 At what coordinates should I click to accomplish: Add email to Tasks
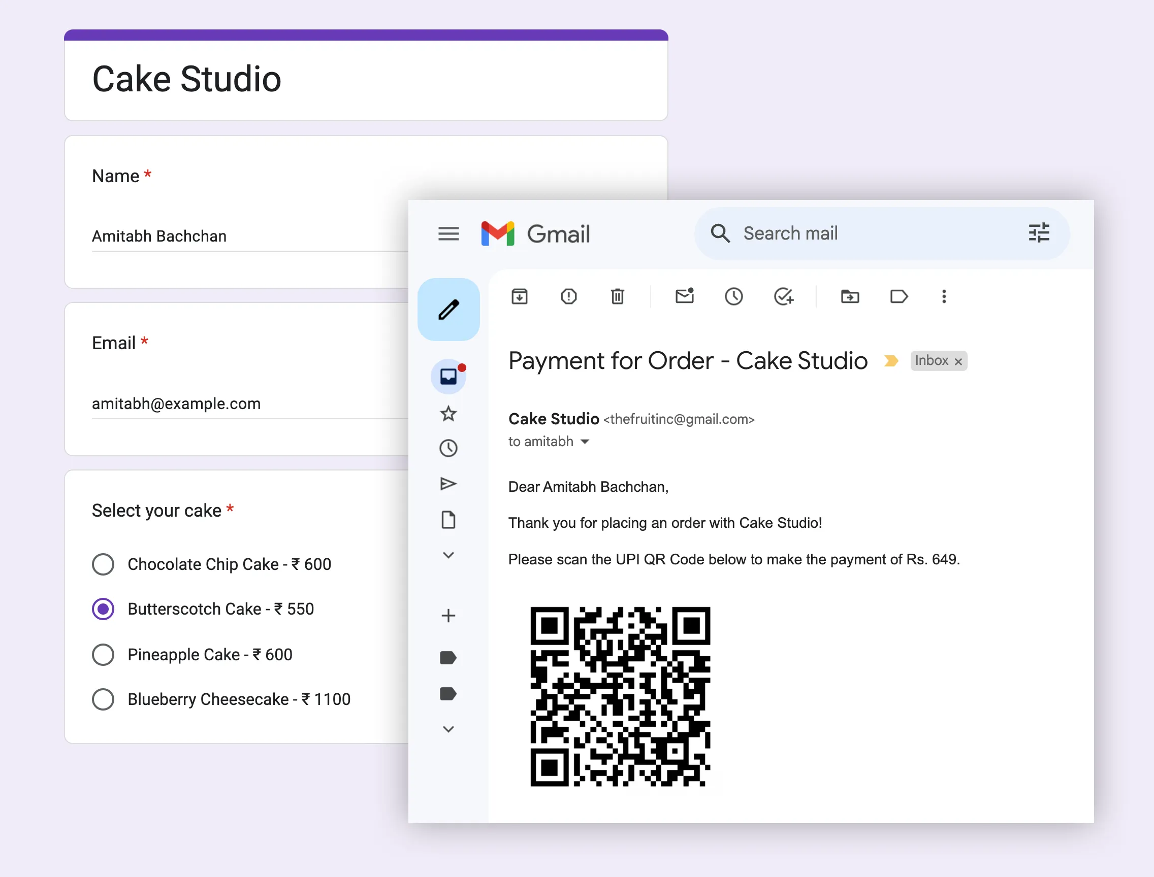coord(783,296)
